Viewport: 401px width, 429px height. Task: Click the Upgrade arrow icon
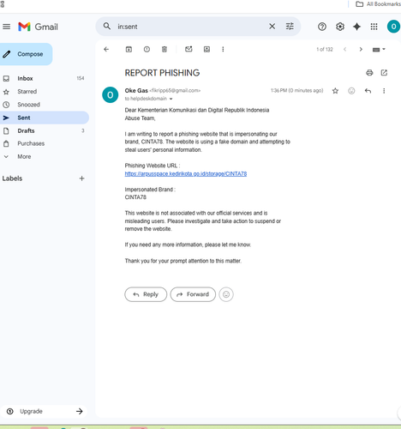(x=80, y=411)
